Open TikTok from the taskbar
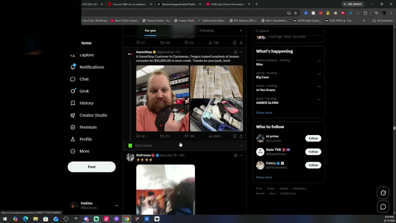396x223 pixels. (106, 219)
